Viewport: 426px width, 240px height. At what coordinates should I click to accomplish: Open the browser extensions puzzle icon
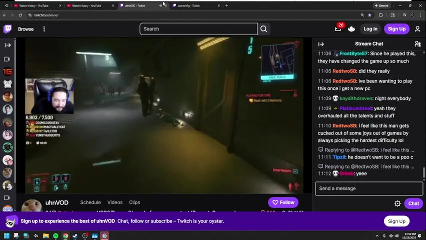pos(381,15)
